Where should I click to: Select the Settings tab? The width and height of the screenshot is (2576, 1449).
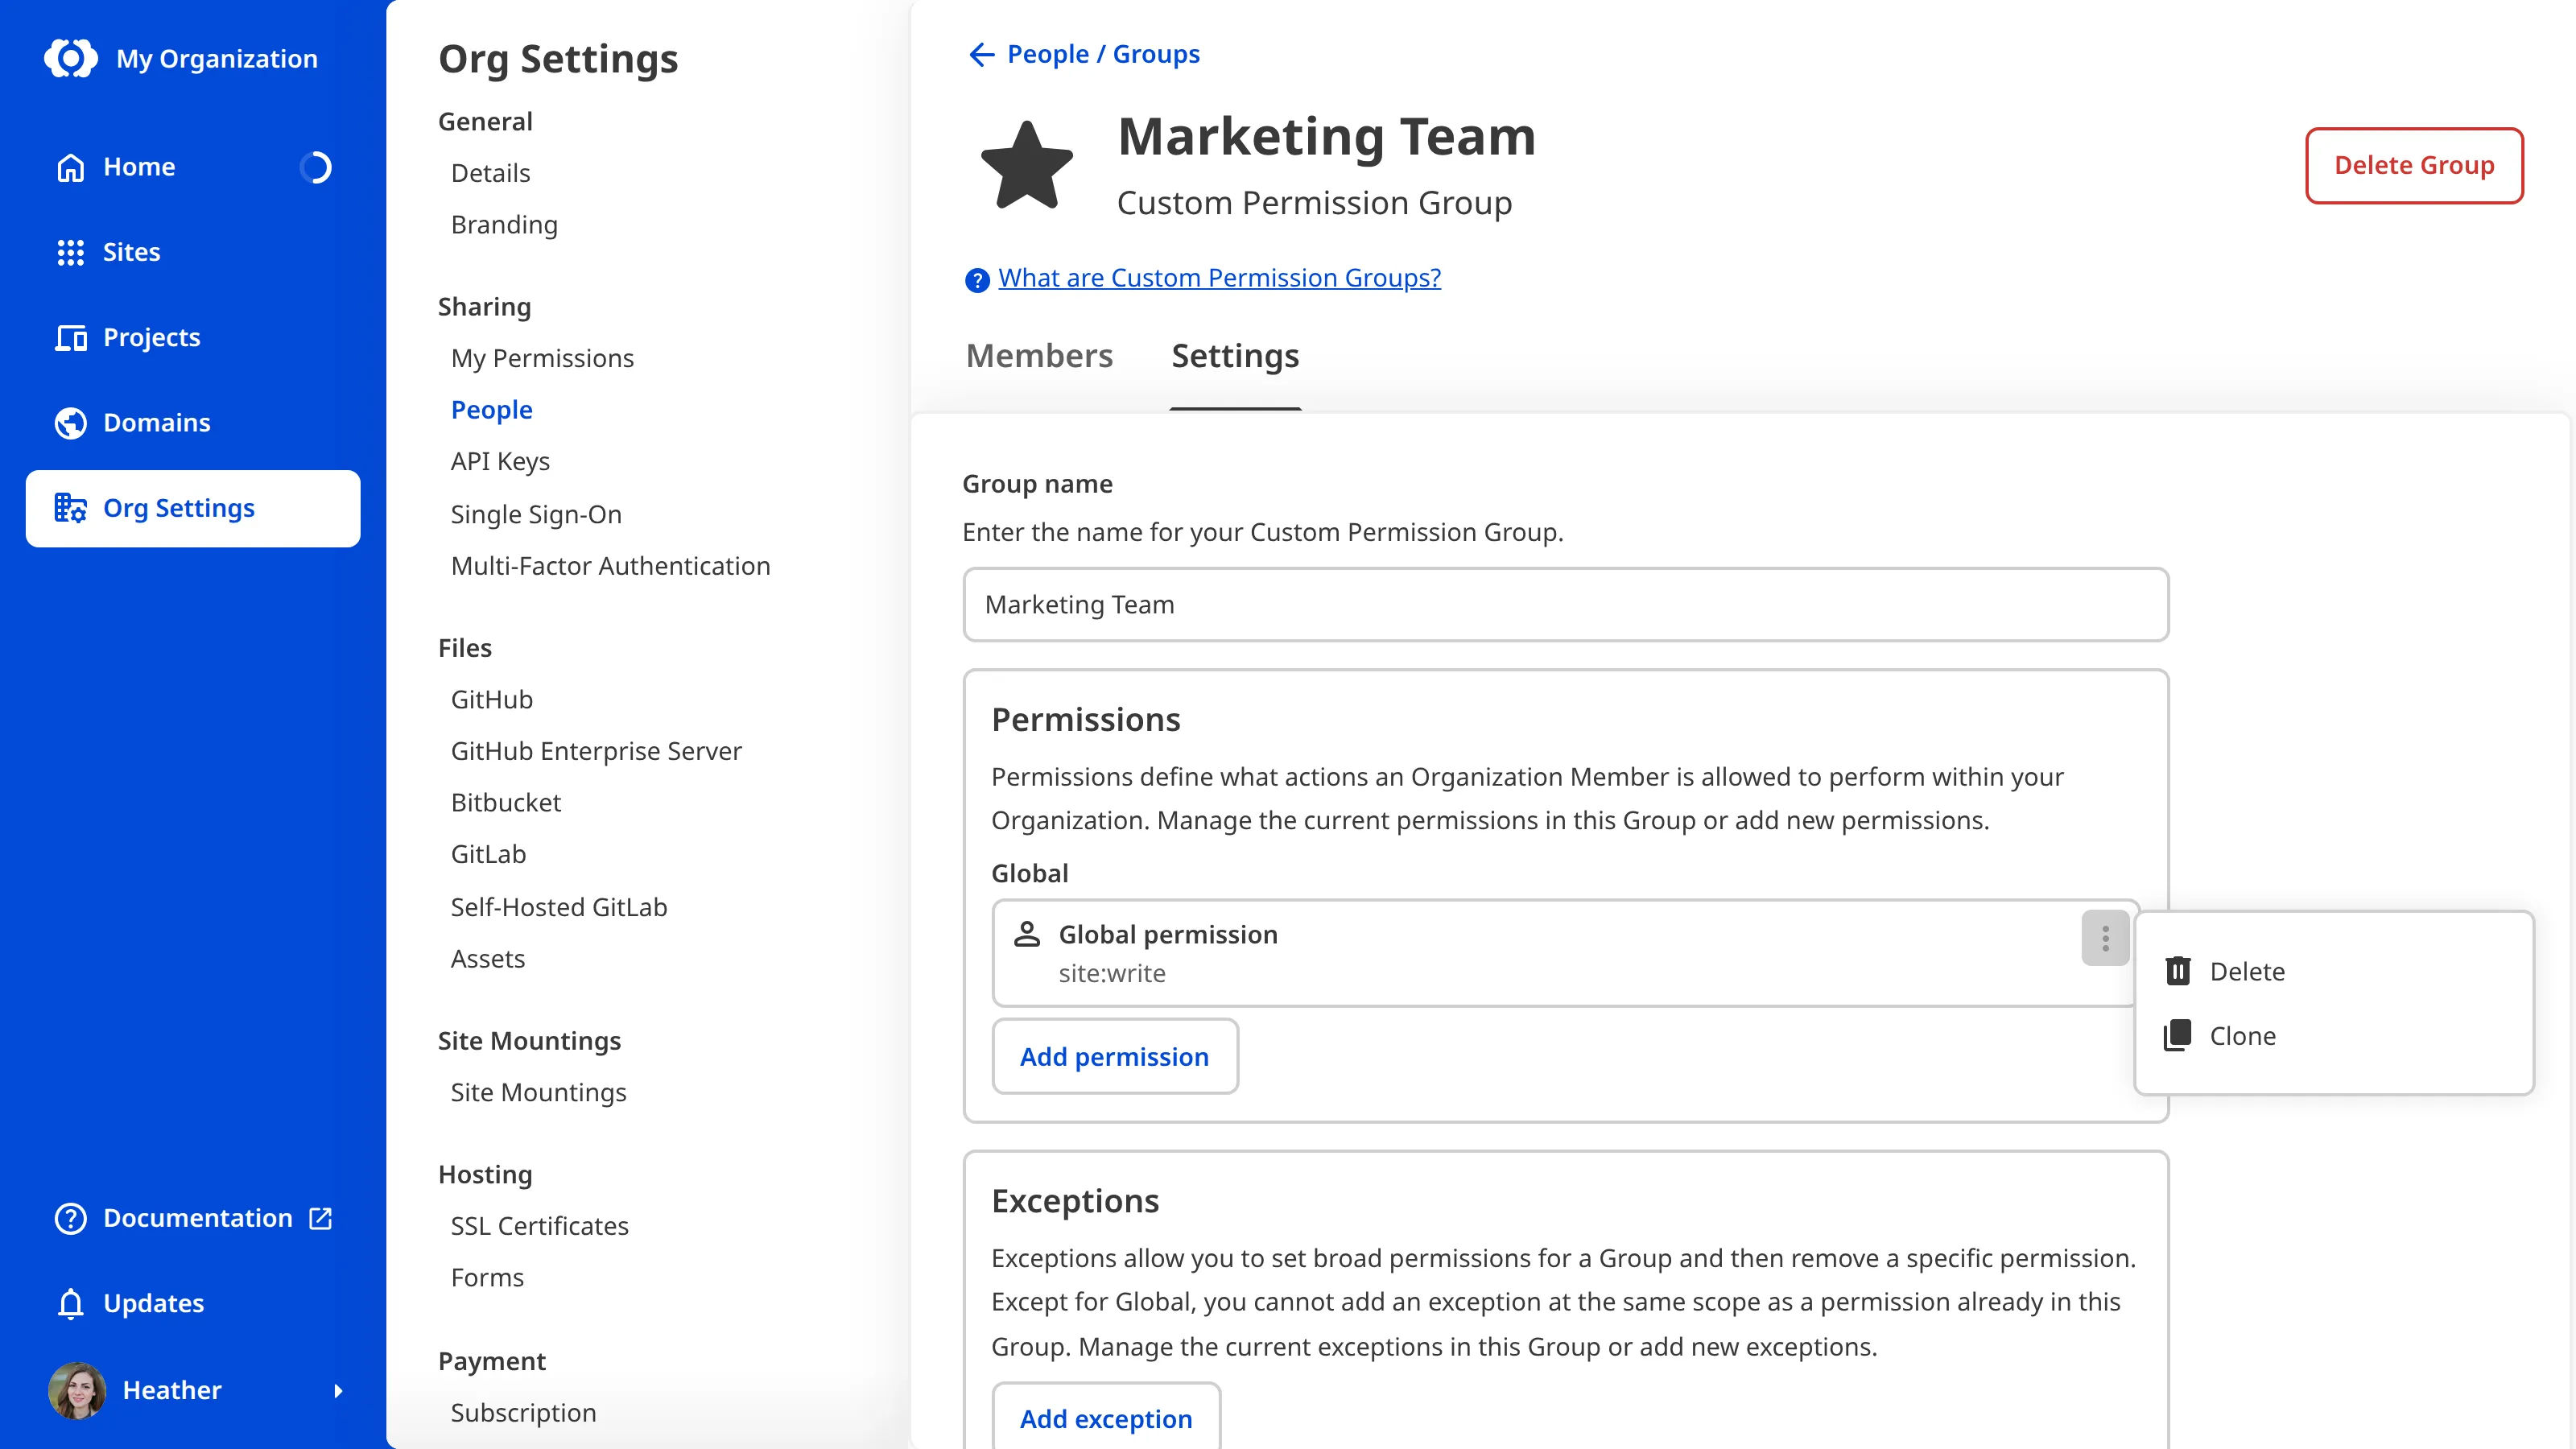pos(1235,356)
